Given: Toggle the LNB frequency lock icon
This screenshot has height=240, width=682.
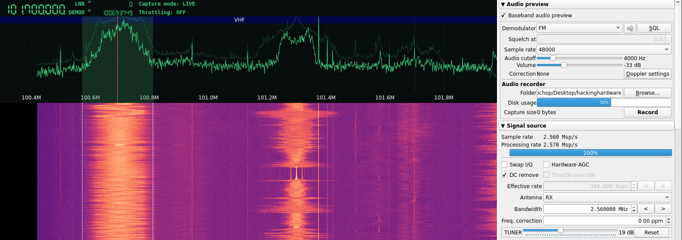Looking at the screenshot, I should [x=89, y=3].
